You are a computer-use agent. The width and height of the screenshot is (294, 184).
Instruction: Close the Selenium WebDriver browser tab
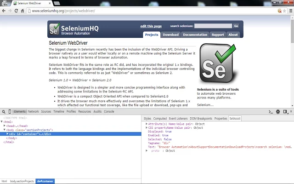coord(50,3)
